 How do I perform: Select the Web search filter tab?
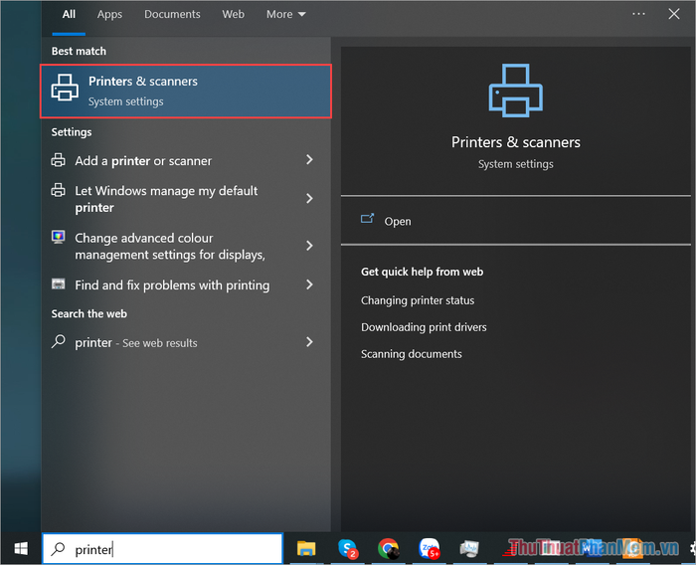coord(233,14)
